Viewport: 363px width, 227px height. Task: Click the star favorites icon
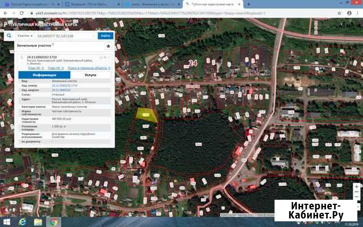(x=108, y=45)
